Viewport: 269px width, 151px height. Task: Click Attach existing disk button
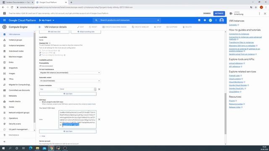pos(86,32)
